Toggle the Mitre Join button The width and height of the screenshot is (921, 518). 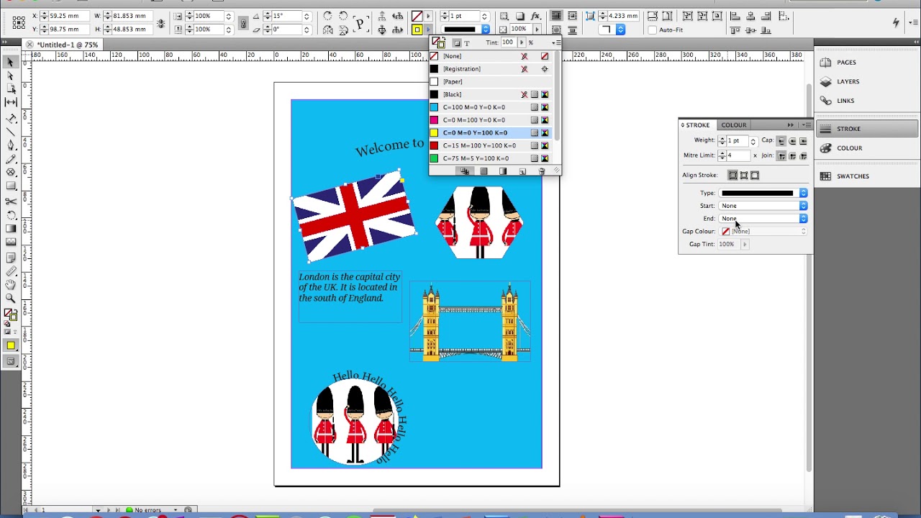tap(781, 156)
